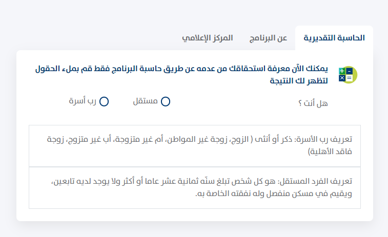
Task: Click the تعريف الفرد المستقل definition text line
Action: 201,181
